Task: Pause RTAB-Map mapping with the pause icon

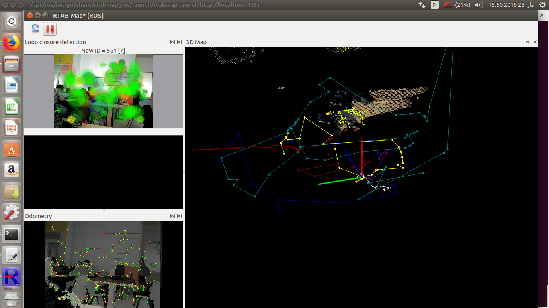Action: tap(49, 28)
